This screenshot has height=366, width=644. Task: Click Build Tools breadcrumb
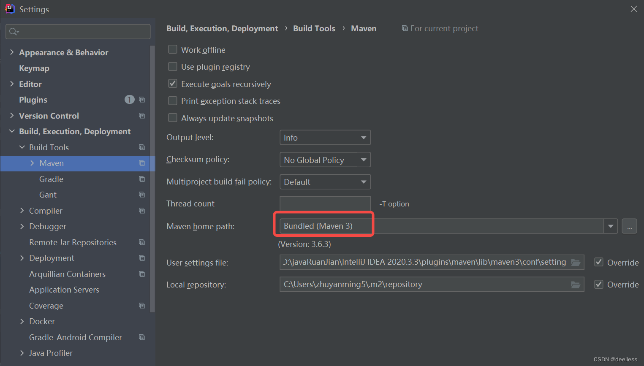tap(314, 28)
